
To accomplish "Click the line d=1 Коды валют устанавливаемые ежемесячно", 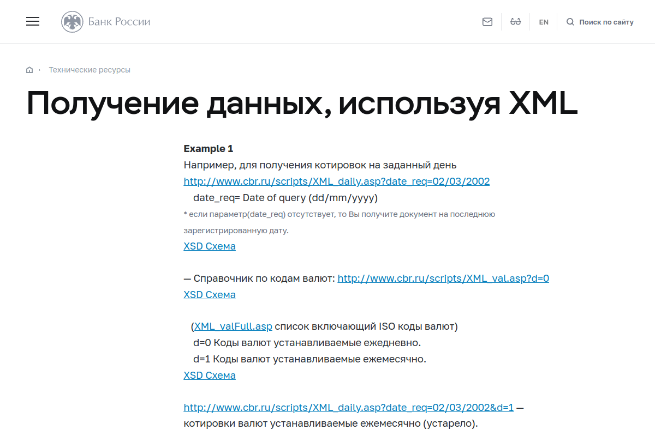I will pyautogui.click(x=309, y=360).
